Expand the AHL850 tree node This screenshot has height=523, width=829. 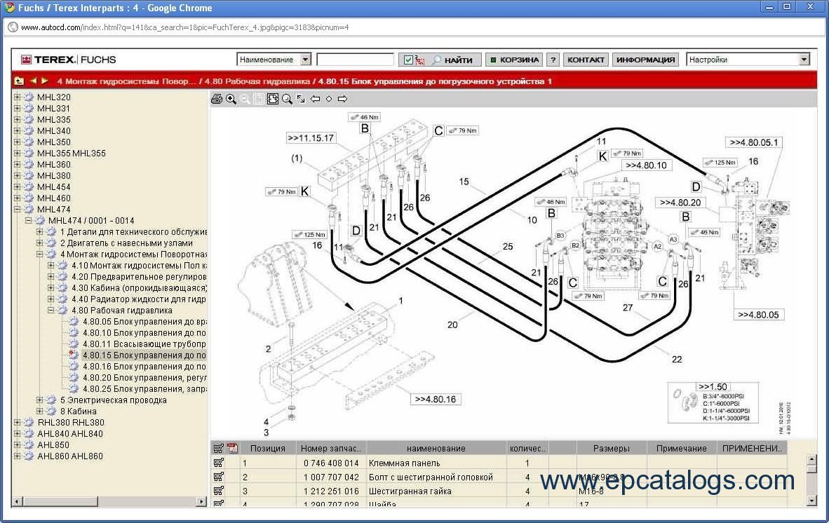(x=17, y=444)
